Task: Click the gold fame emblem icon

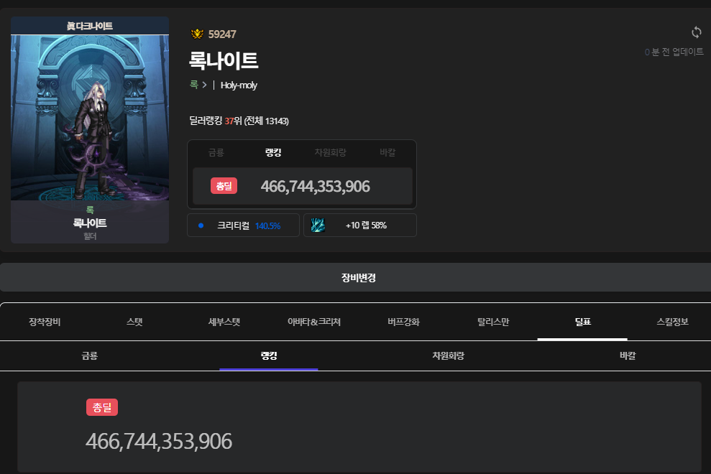Action: (x=197, y=34)
